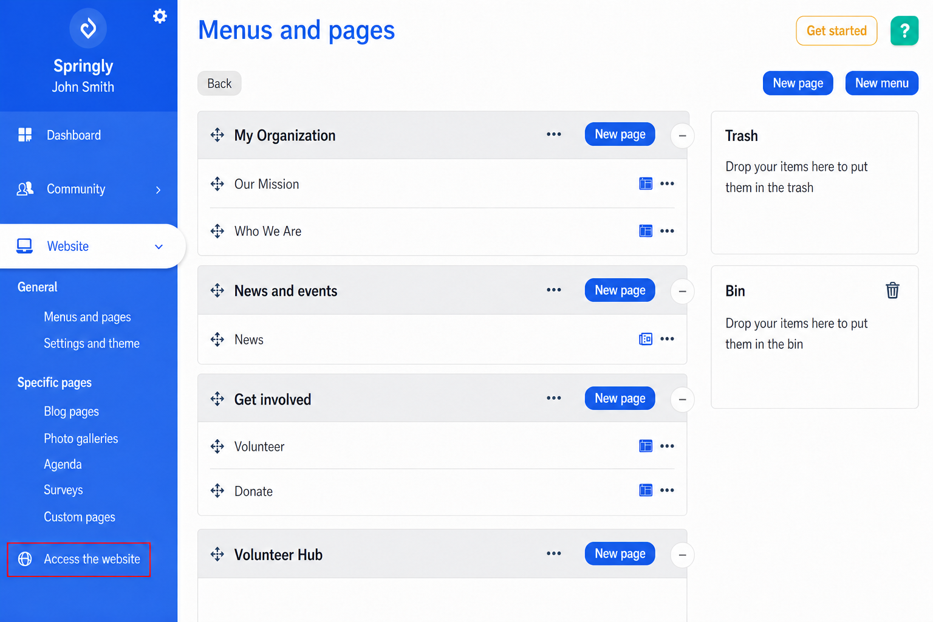Click the page layout icon for Who We Are

[x=646, y=231]
